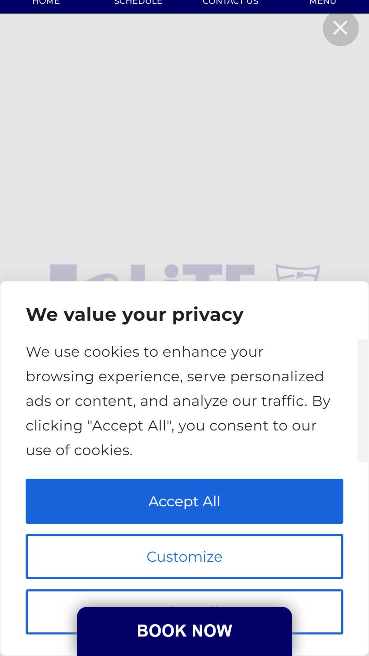Click the cookie banner scrollbar
The width and height of the screenshot is (369, 656).
click(363, 400)
